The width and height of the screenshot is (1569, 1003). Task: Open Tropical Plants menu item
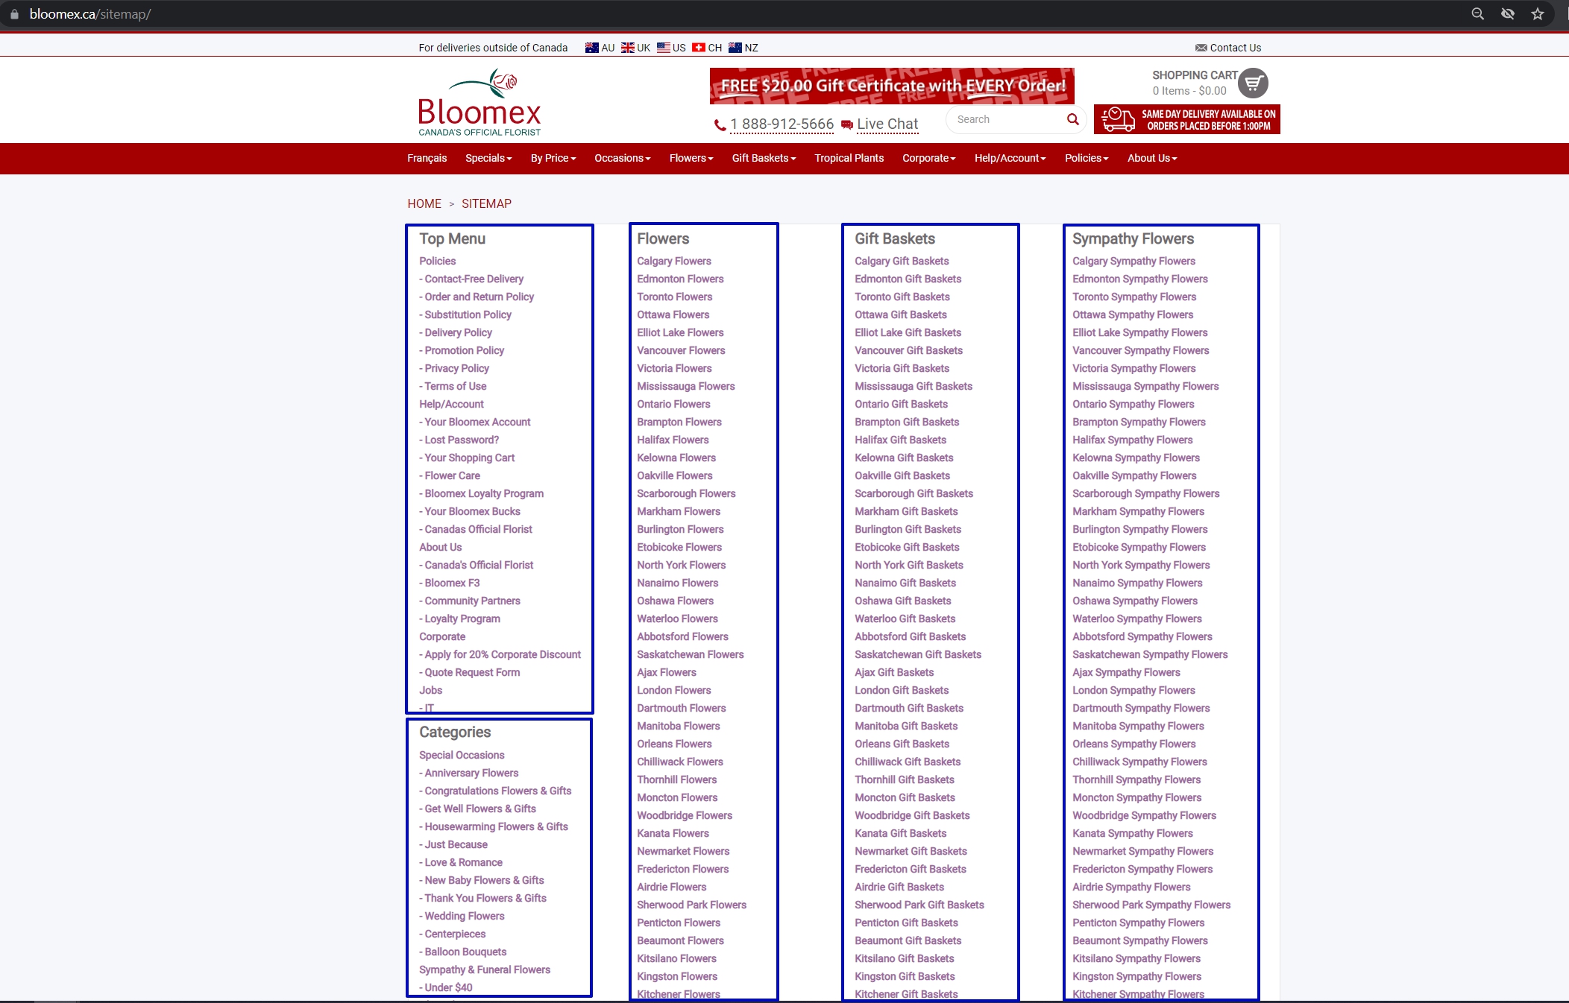click(849, 158)
